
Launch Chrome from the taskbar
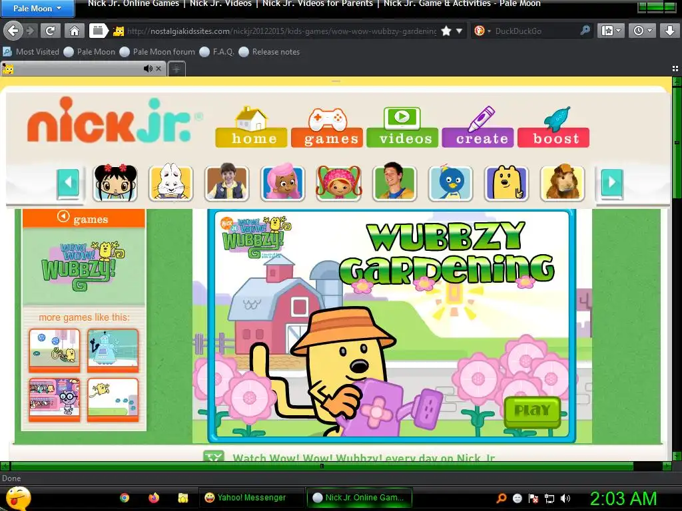(125, 498)
